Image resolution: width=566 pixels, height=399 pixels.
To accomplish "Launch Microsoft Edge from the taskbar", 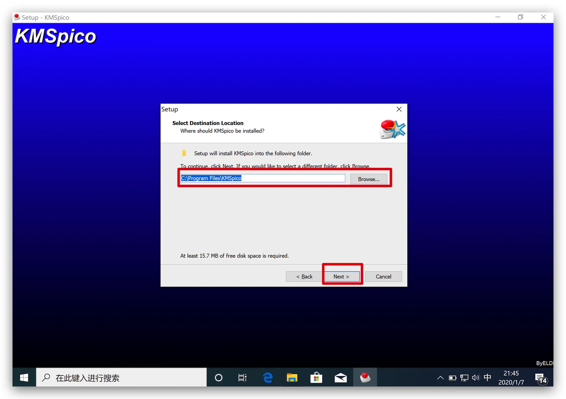I will (x=268, y=378).
